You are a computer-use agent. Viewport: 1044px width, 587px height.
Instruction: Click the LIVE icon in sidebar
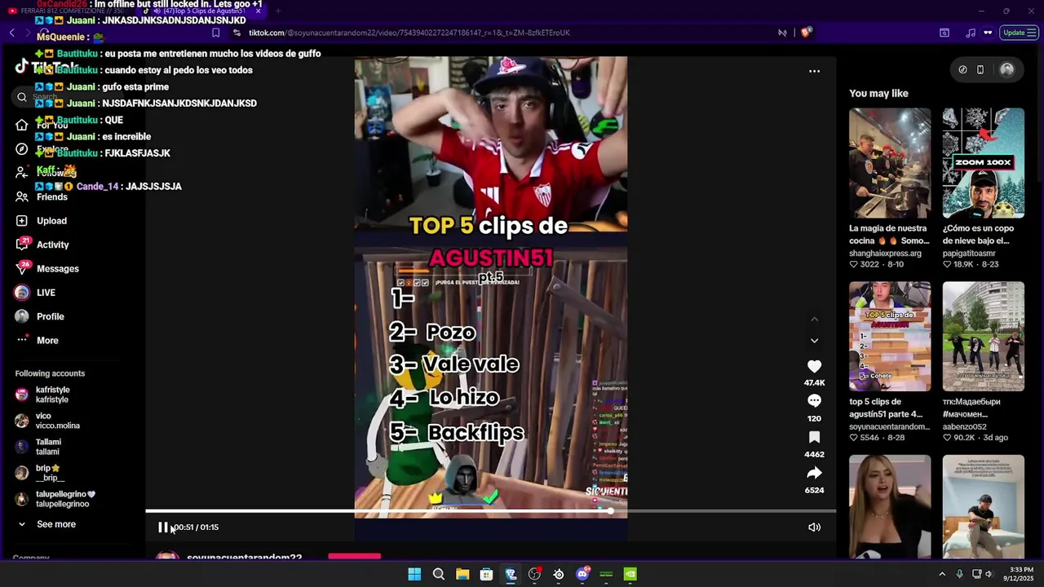coord(22,293)
